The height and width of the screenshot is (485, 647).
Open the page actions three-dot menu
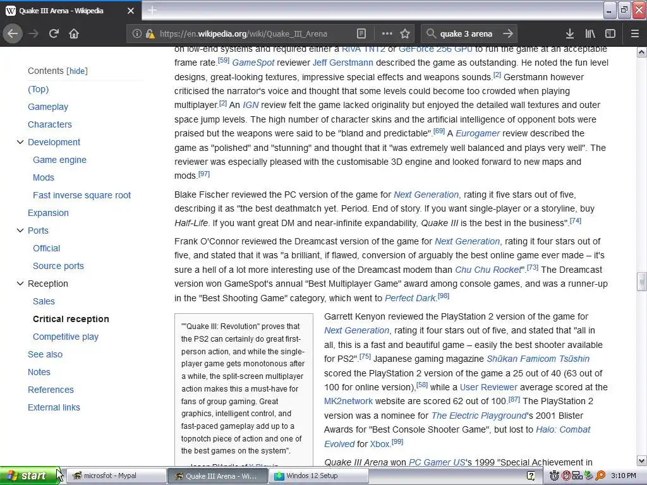pyautogui.click(x=387, y=34)
